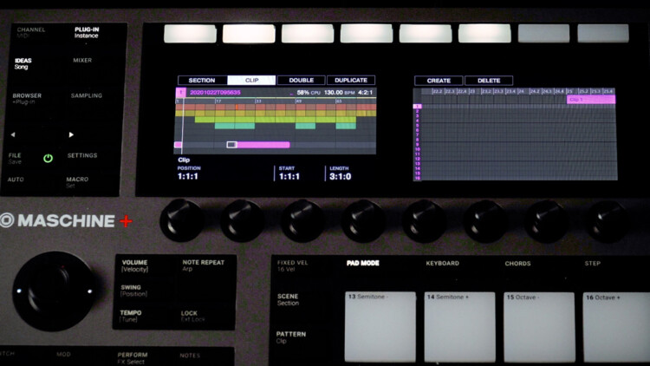650x366 pixels.
Task: Click the right page arrow button
Action: [x=71, y=134]
